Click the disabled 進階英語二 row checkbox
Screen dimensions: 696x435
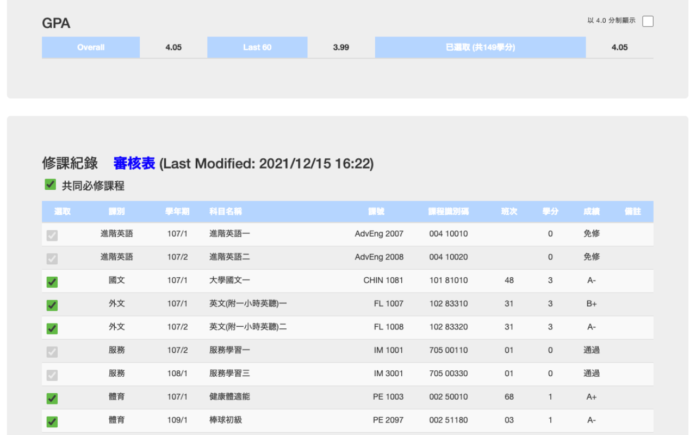[52, 258]
